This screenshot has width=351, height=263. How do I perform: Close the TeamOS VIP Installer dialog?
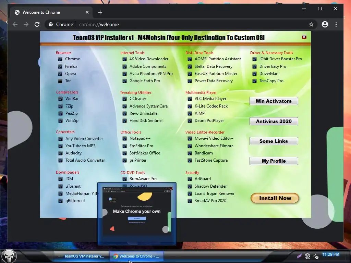[x=304, y=37]
